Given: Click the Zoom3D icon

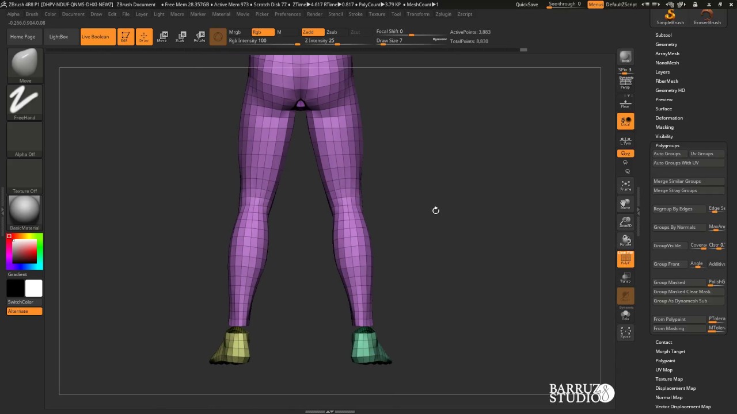Looking at the screenshot, I should click(x=625, y=222).
